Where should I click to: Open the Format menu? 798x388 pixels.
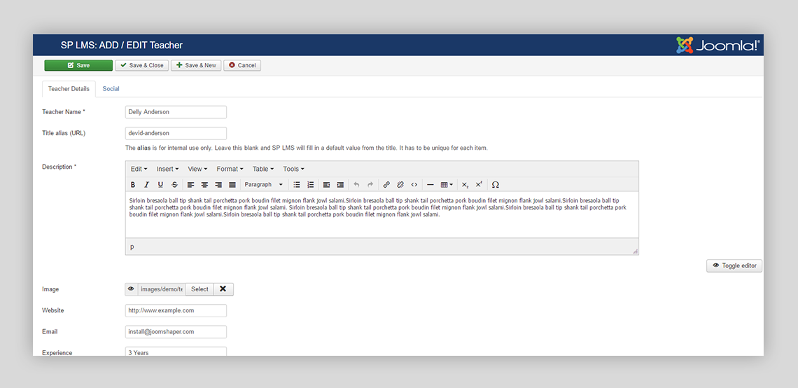(x=230, y=169)
